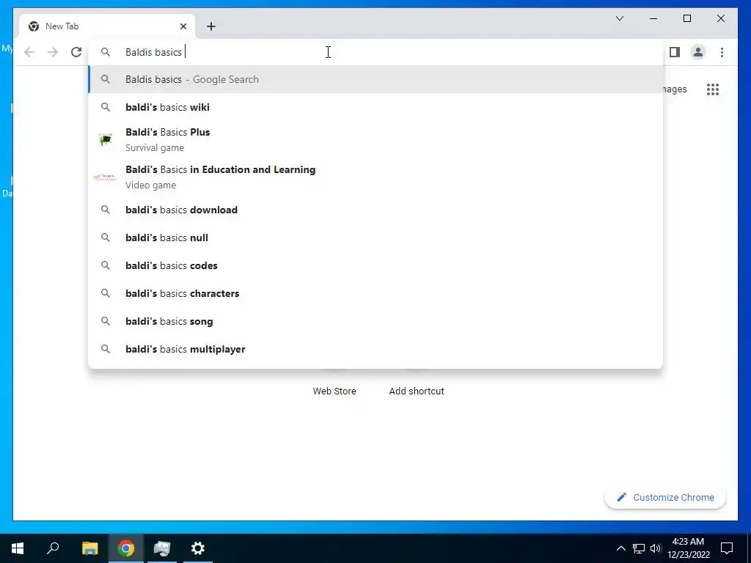Open the Windows Start menu
Viewport: 751px width, 563px height.
tap(18, 548)
